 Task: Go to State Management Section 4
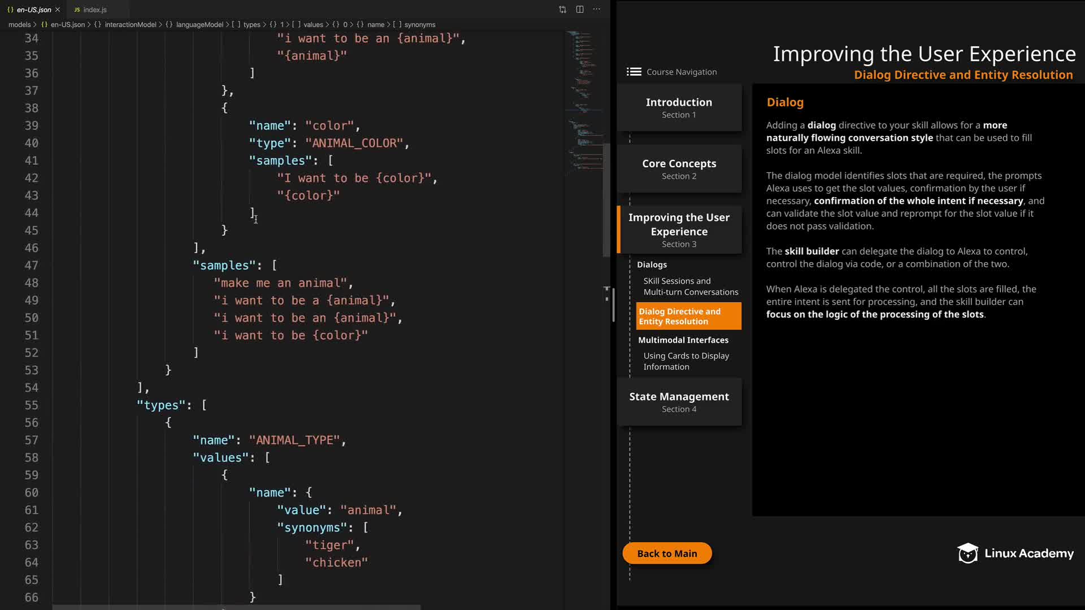tap(679, 402)
